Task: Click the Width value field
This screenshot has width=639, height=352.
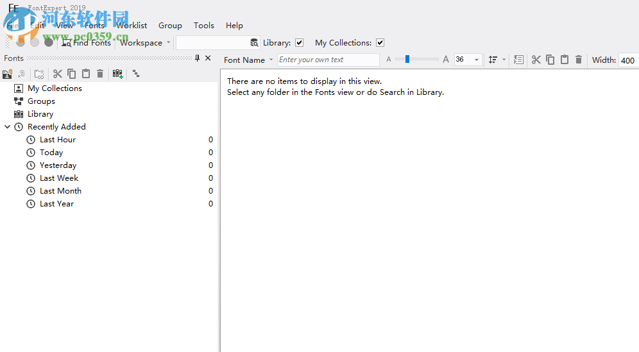Action: pyautogui.click(x=629, y=60)
